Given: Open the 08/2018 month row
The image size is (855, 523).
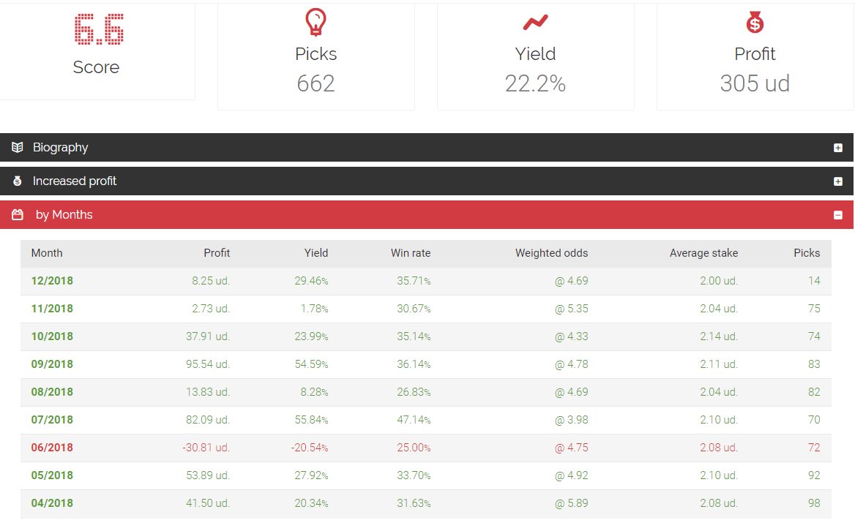Looking at the screenshot, I should (x=426, y=392).
